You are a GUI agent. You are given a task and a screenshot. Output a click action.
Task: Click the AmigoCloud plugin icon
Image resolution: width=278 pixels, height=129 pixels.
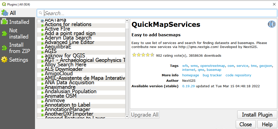(x=42, y=75)
